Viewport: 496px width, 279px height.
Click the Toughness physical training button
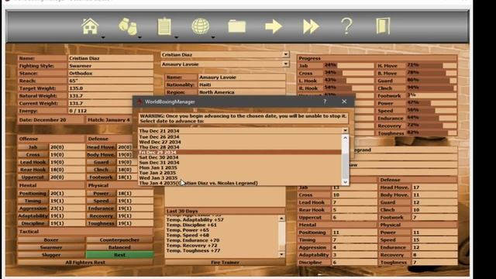coord(101,223)
